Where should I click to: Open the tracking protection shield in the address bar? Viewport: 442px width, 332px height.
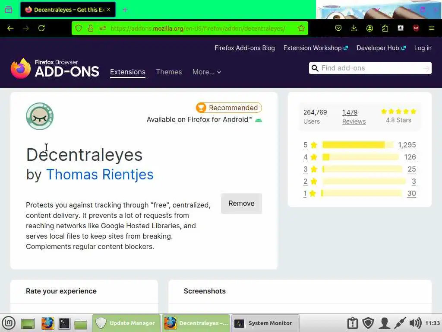(79, 28)
